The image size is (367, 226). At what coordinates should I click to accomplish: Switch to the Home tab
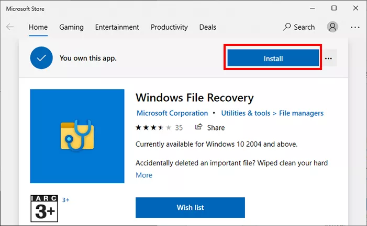[38, 27]
